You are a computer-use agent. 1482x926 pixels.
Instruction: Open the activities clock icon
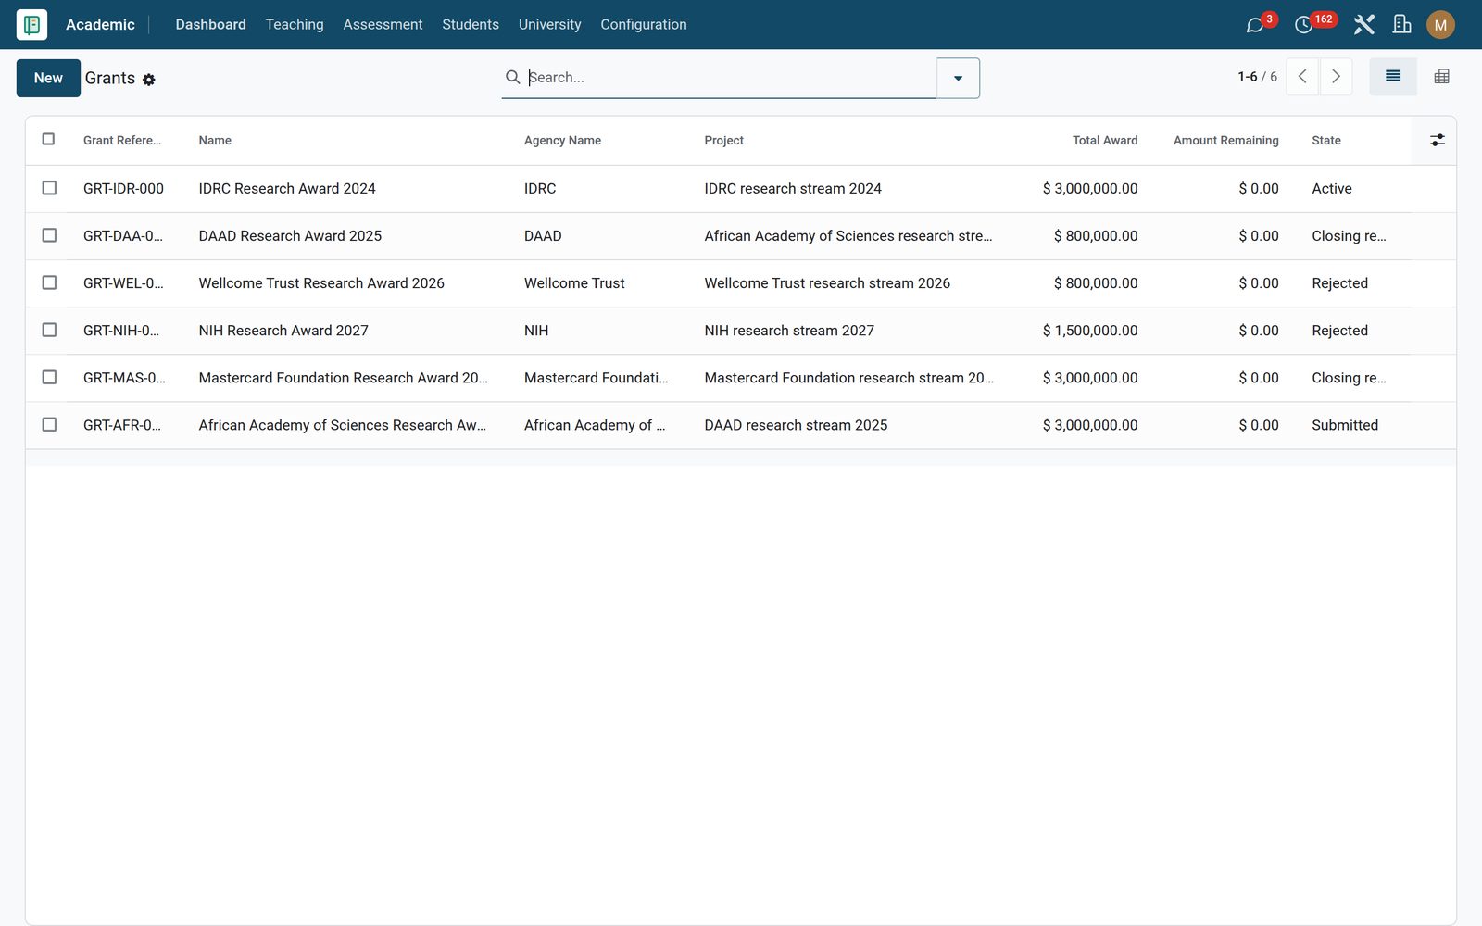(x=1303, y=25)
